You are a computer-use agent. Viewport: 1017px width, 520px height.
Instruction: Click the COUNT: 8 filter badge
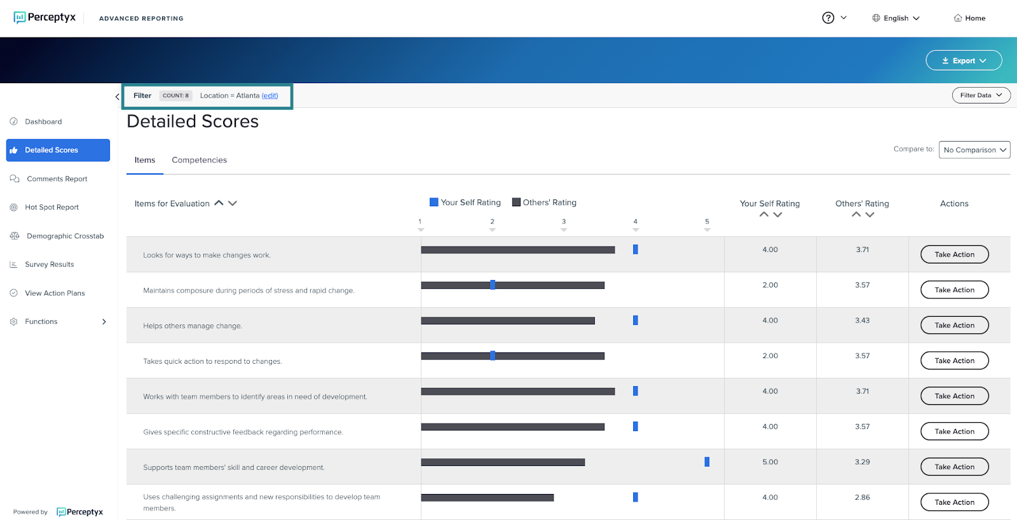click(175, 96)
